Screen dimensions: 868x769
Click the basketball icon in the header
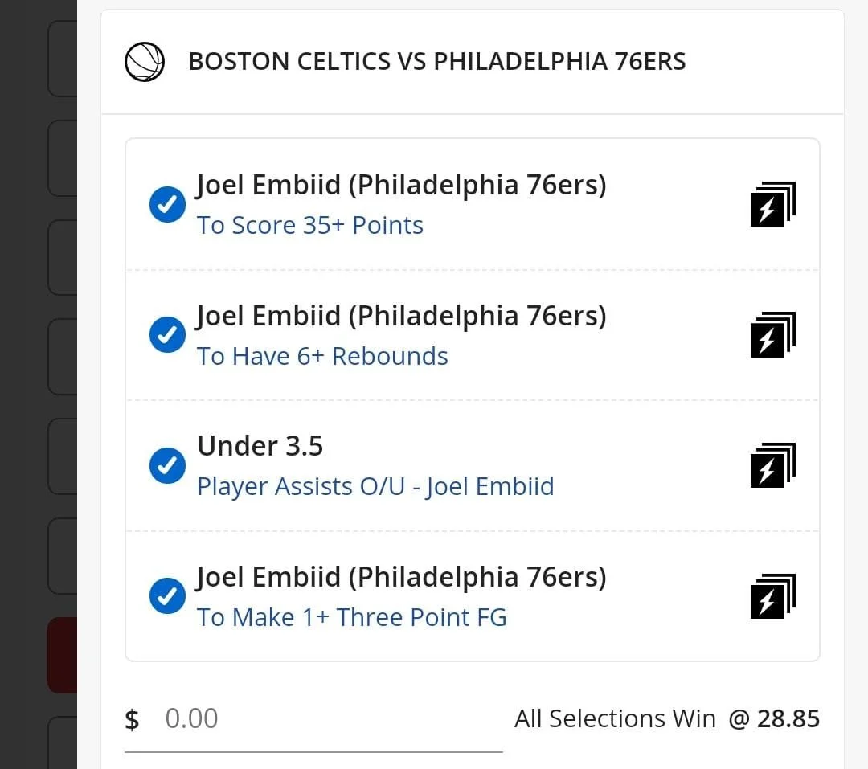(x=145, y=62)
